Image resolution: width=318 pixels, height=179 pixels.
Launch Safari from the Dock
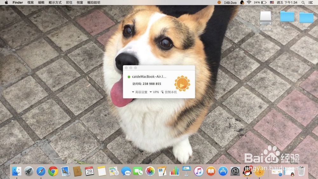click(41, 171)
